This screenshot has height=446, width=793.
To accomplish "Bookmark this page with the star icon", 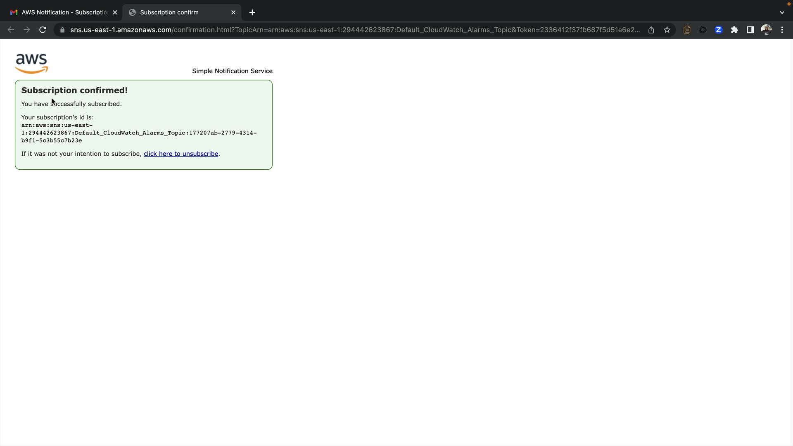I will [667, 30].
